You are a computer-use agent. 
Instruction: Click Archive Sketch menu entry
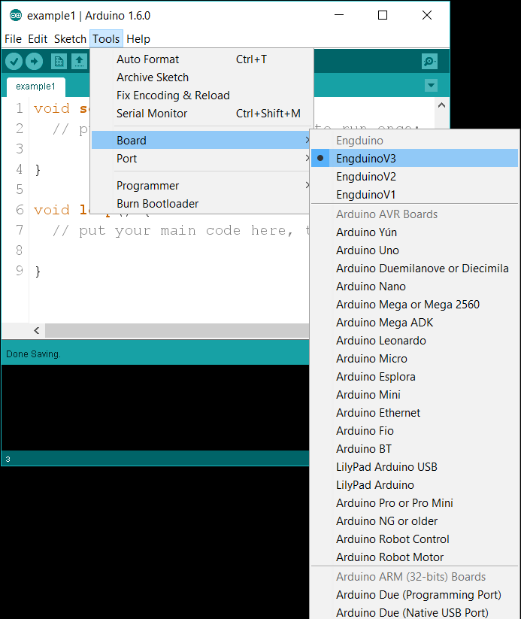coord(201,77)
